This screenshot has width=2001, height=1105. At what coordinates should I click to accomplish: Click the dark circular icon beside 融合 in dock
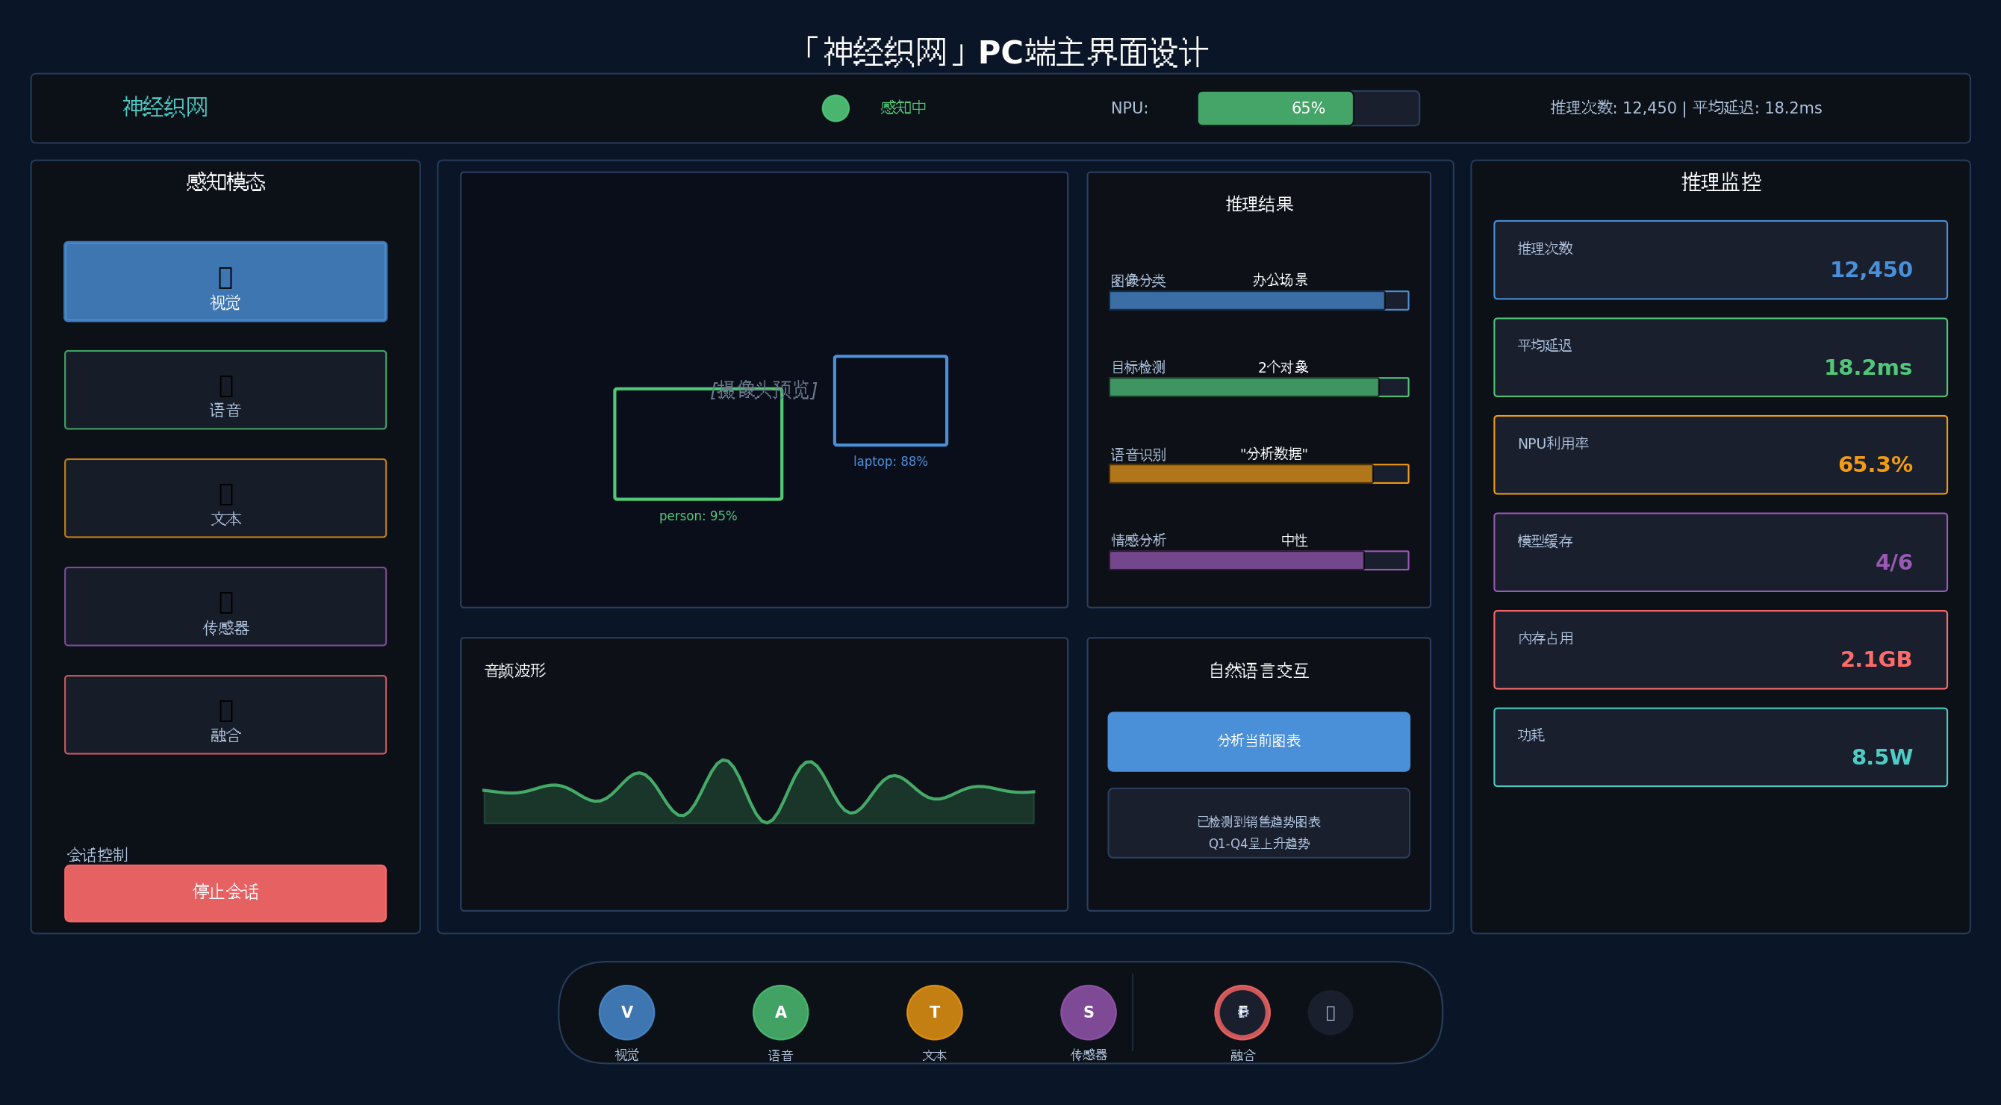point(1331,1012)
